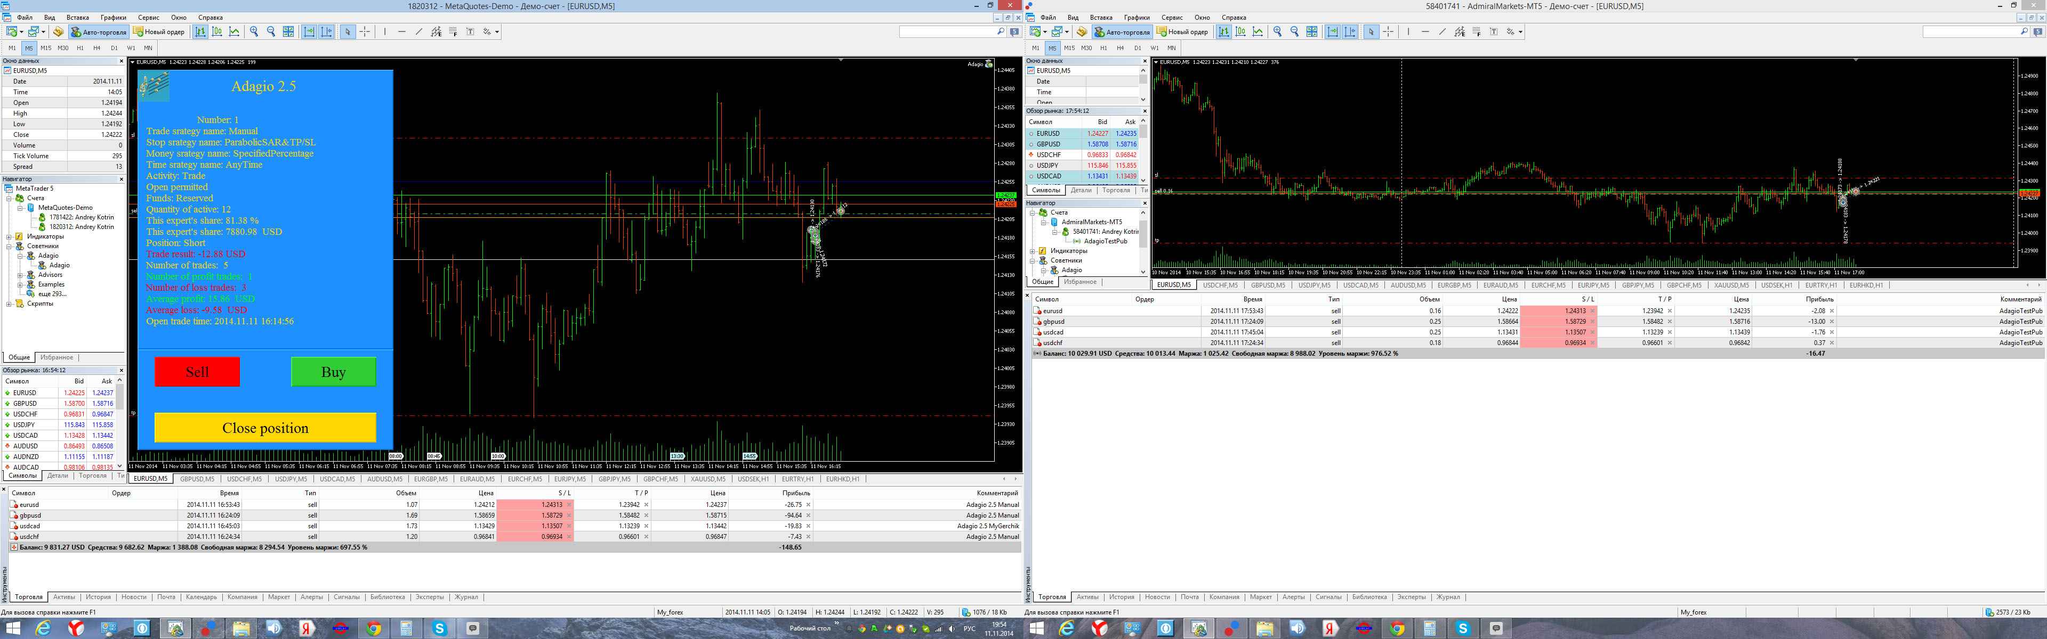Select crosshair tool in AdmiralMarkets toolbar
The width and height of the screenshot is (2047, 639).
coord(1388,32)
